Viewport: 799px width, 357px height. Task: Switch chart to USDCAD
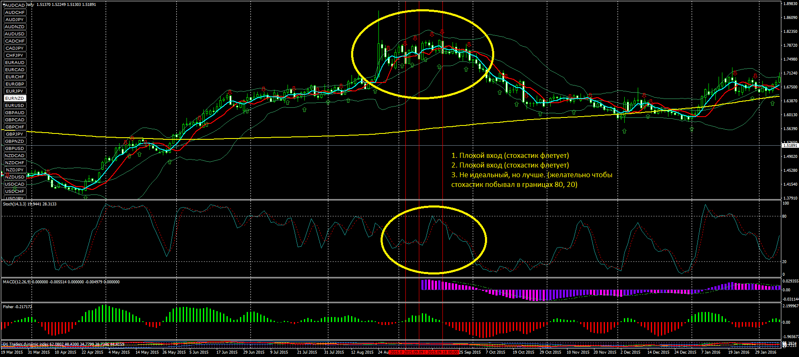pyautogui.click(x=15, y=184)
